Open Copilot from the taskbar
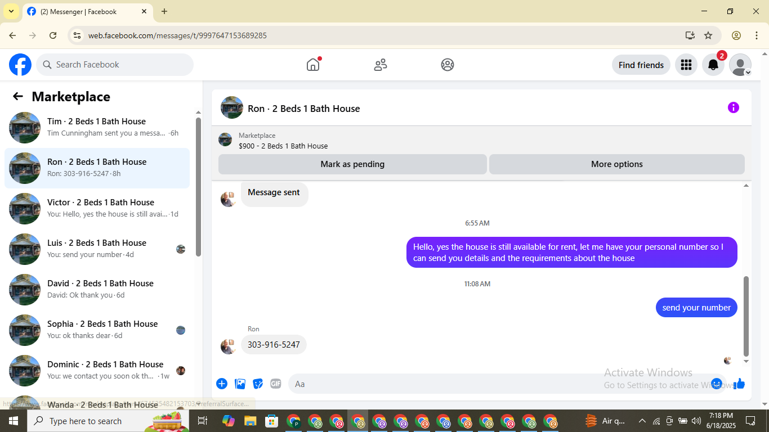 [x=228, y=421]
